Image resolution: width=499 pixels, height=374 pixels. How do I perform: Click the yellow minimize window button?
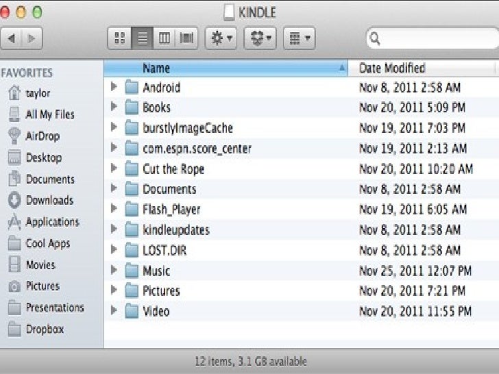[x=21, y=12]
